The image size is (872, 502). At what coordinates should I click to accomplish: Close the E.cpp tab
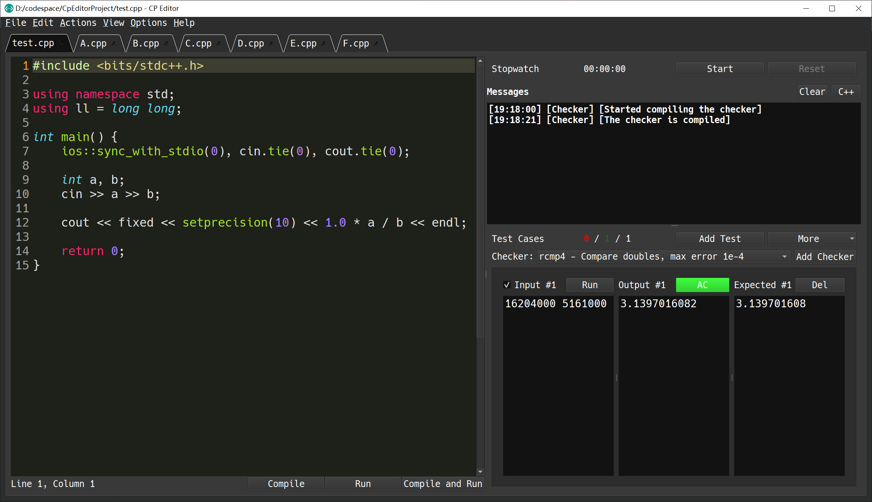point(324,43)
